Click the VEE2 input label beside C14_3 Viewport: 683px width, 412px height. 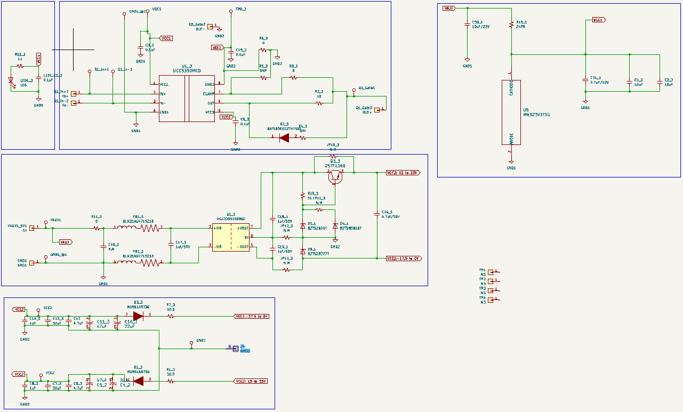pyautogui.click(x=19, y=309)
